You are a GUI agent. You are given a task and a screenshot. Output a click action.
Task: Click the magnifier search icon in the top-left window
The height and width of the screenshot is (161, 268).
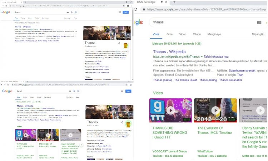pyautogui.click(x=76, y=12)
